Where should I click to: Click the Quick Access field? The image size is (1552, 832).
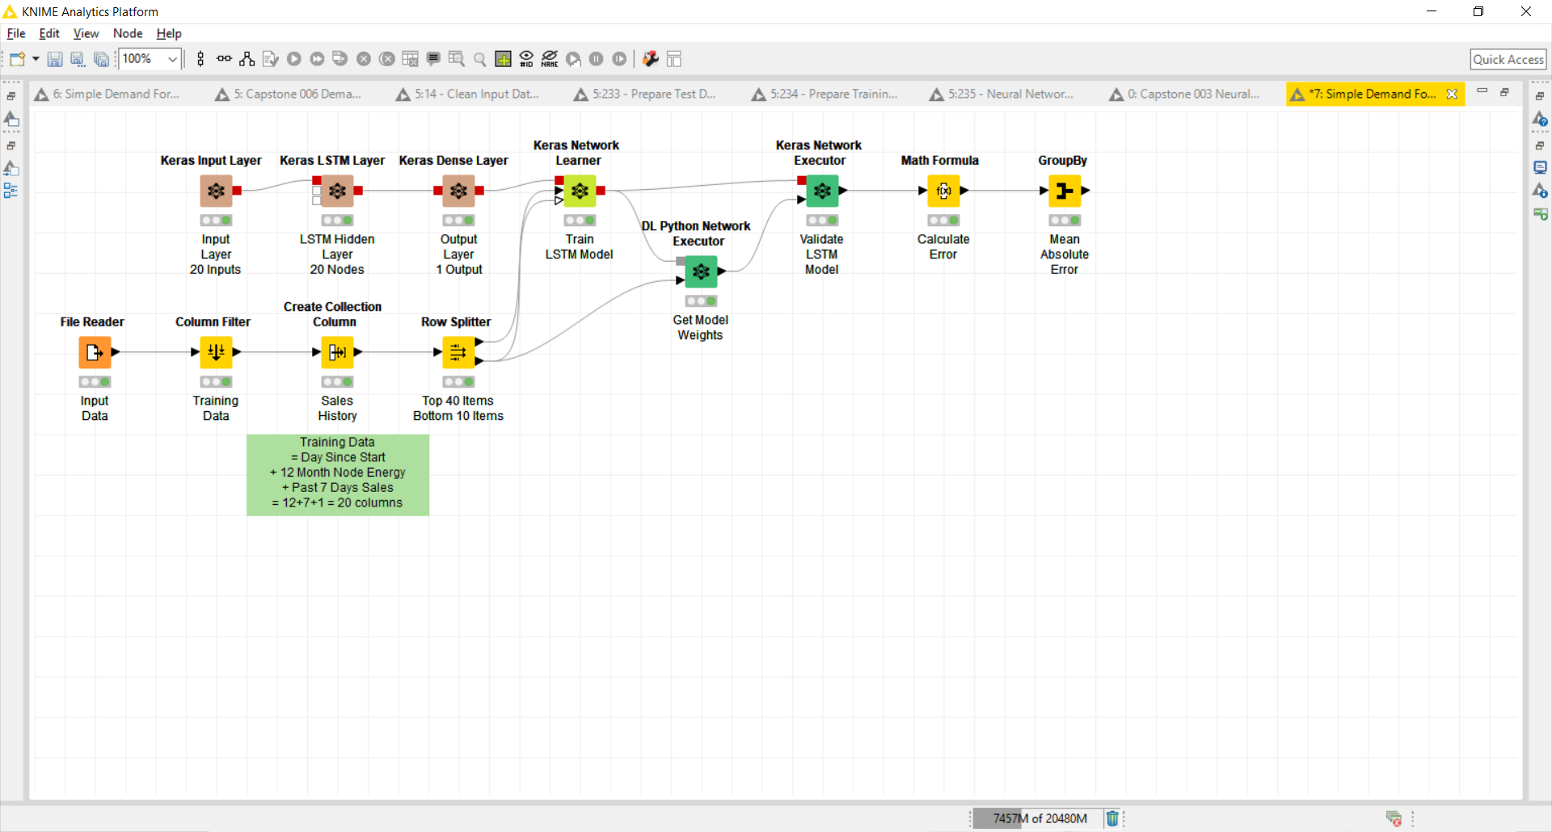[x=1508, y=59]
